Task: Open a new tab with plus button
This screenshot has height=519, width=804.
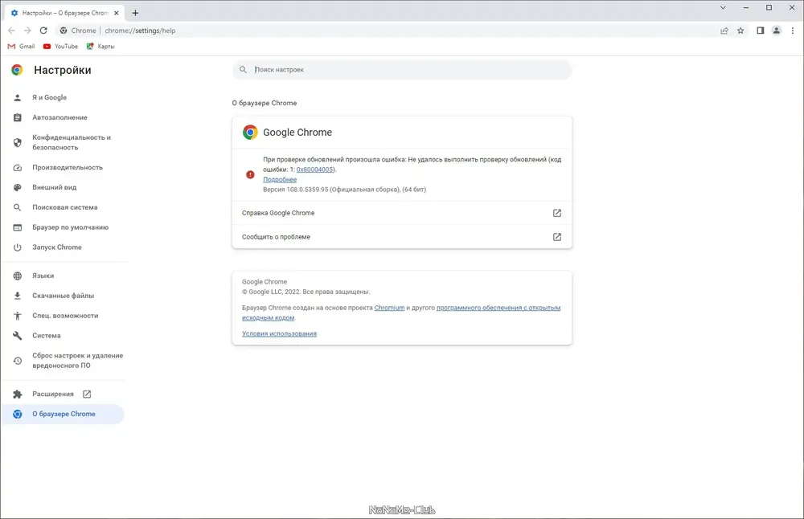Action: [x=135, y=13]
